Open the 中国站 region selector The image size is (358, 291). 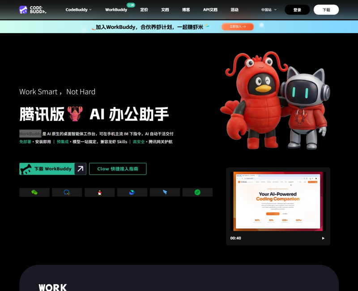point(269,9)
